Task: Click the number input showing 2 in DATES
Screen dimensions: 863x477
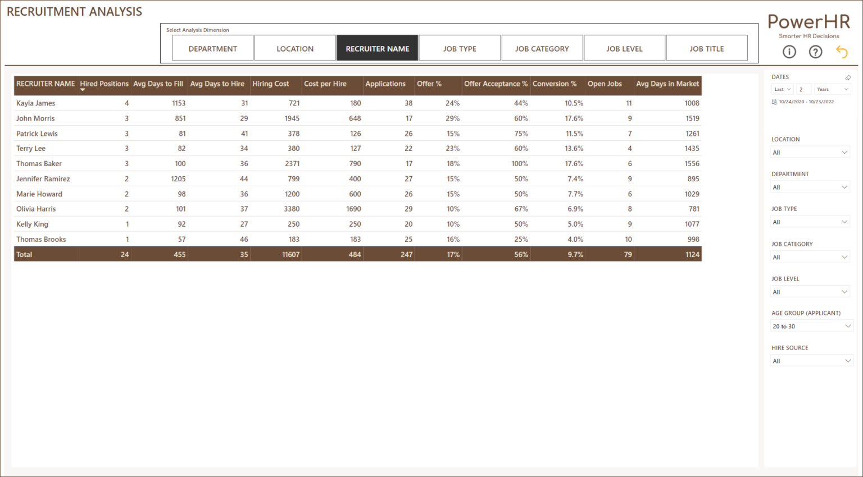Action: (x=803, y=89)
